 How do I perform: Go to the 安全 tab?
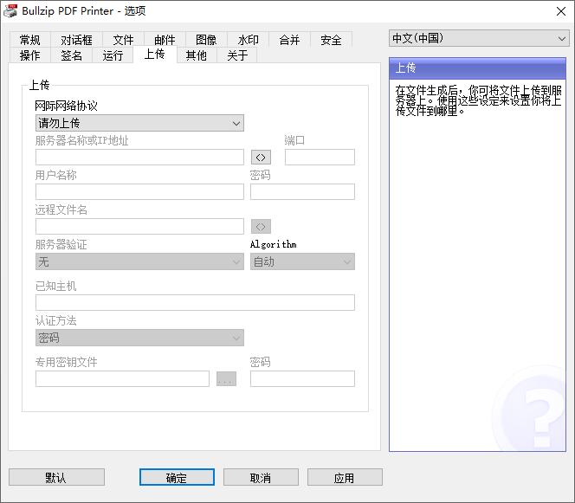[x=331, y=40]
